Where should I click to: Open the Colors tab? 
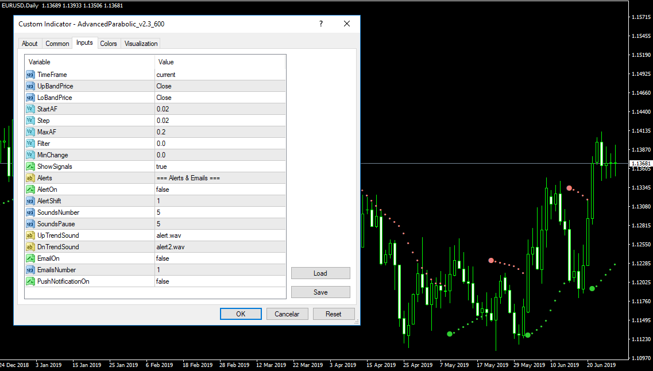(109, 43)
